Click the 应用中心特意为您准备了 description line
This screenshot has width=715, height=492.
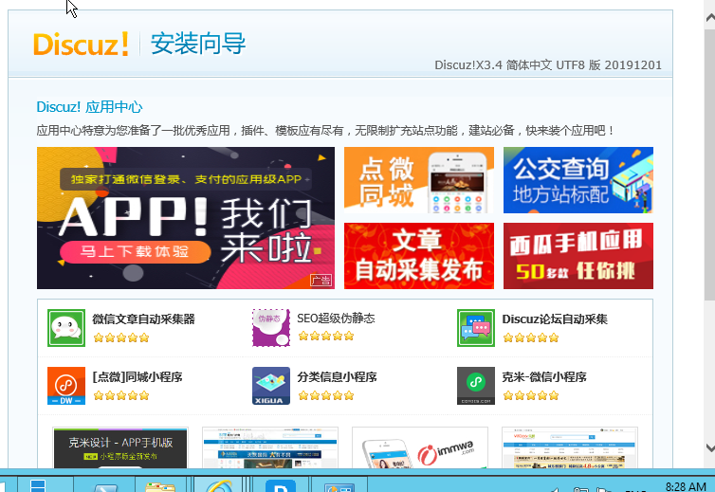(x=326, y=131)
